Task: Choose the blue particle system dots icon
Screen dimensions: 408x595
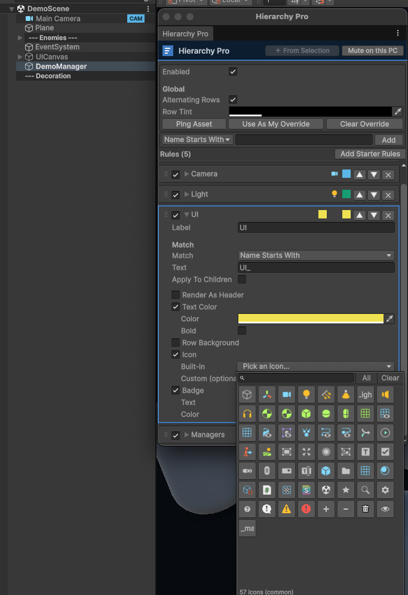Action: [x=306, y=433]
